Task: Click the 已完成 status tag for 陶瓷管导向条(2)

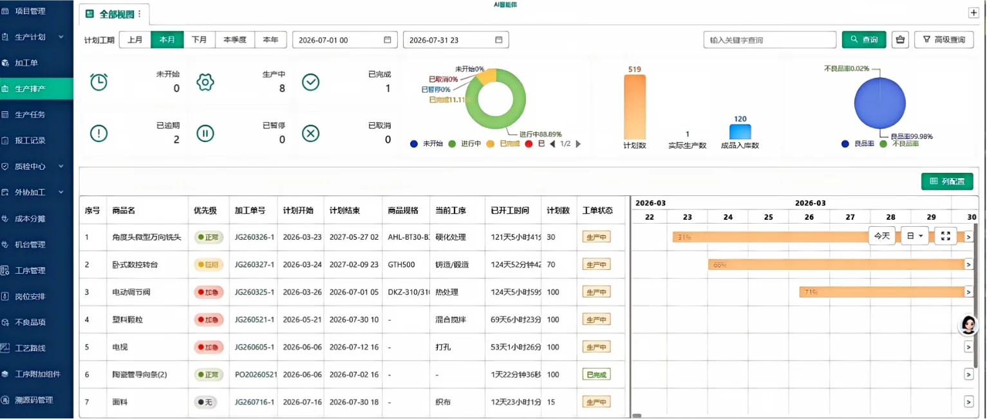Action: coord(596,375)
